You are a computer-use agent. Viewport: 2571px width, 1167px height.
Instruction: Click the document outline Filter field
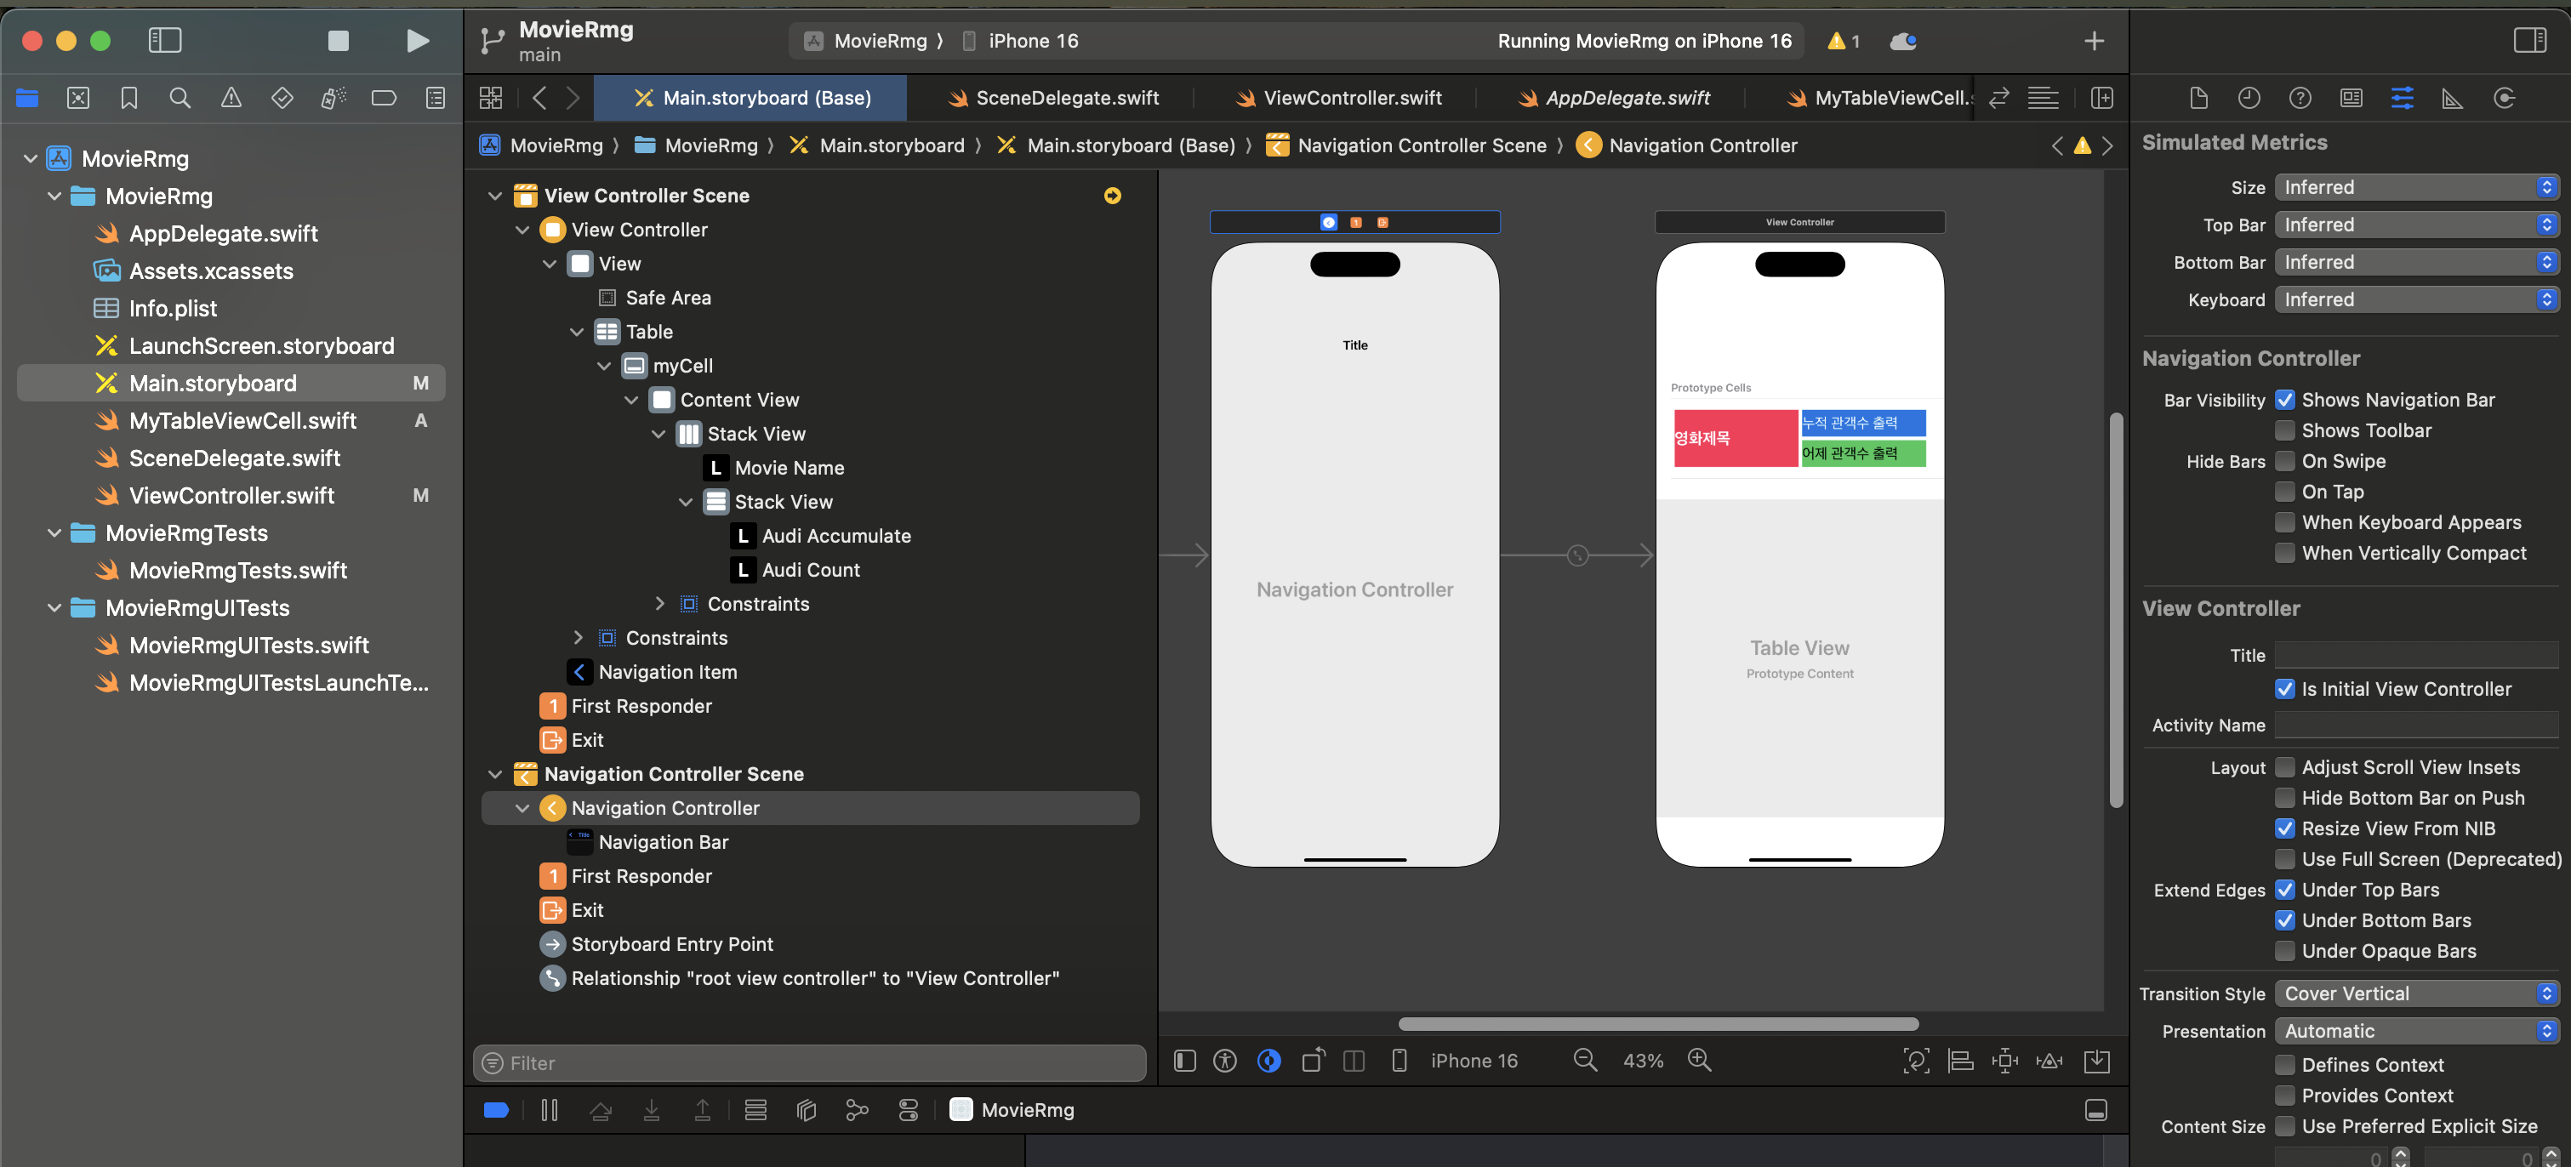[809, 1063]
